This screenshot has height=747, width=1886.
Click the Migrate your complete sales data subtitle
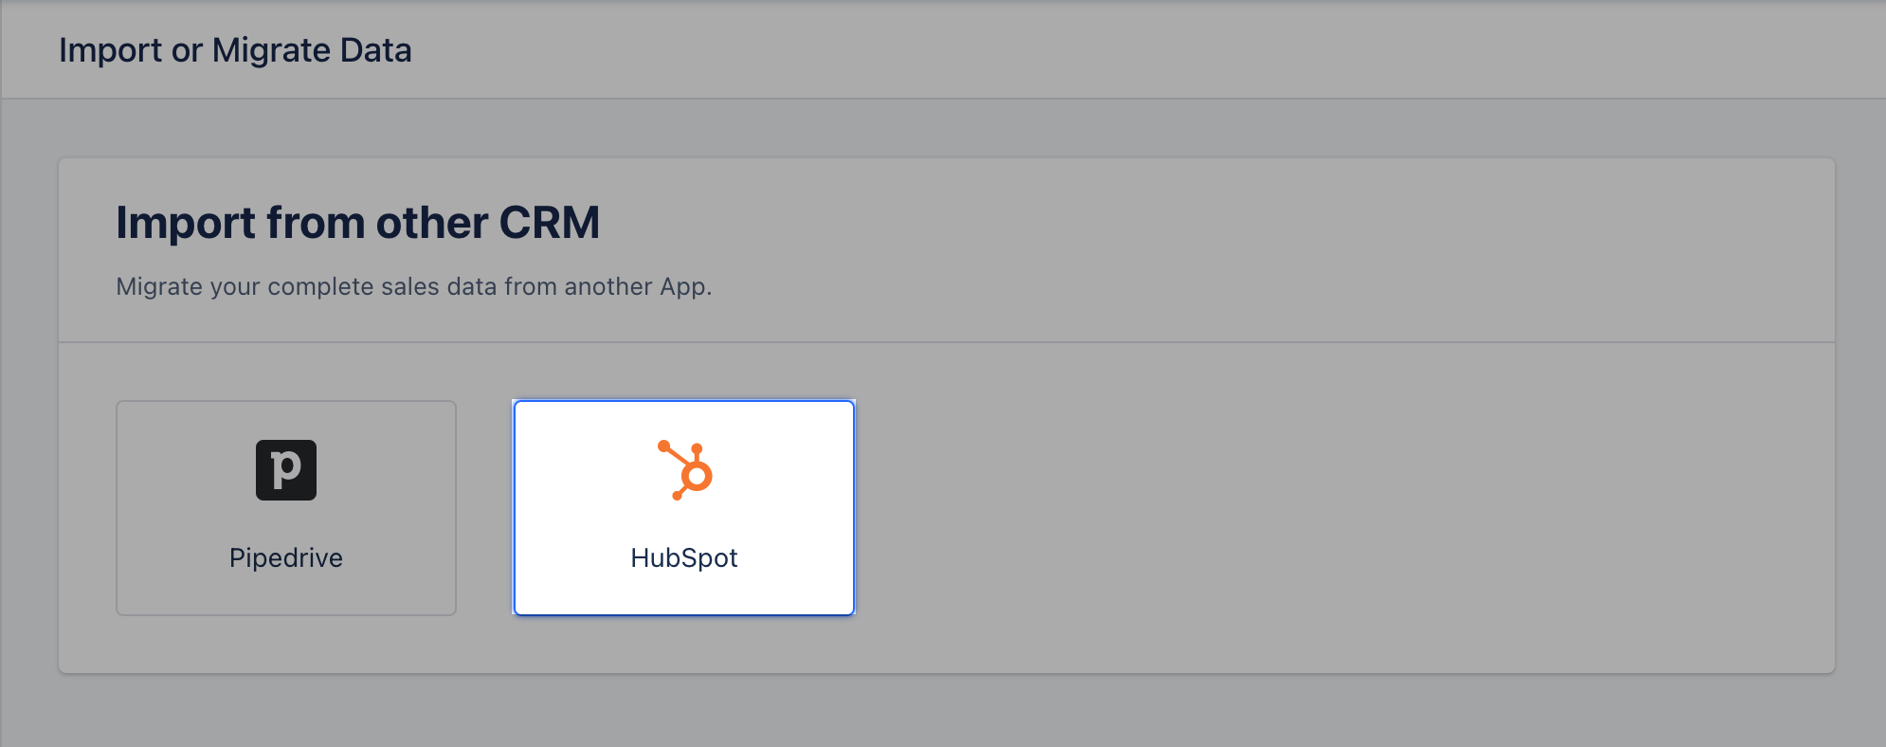(x=413, y=286)
